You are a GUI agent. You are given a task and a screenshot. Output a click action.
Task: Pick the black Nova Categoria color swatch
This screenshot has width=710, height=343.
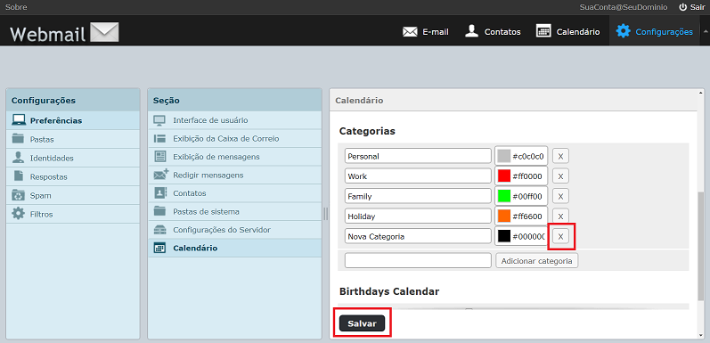click(x=504, y=236)
